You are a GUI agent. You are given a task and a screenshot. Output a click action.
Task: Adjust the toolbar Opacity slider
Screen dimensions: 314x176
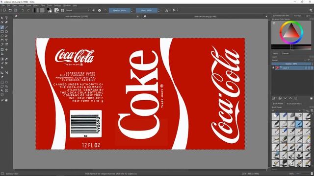[120, 10]
